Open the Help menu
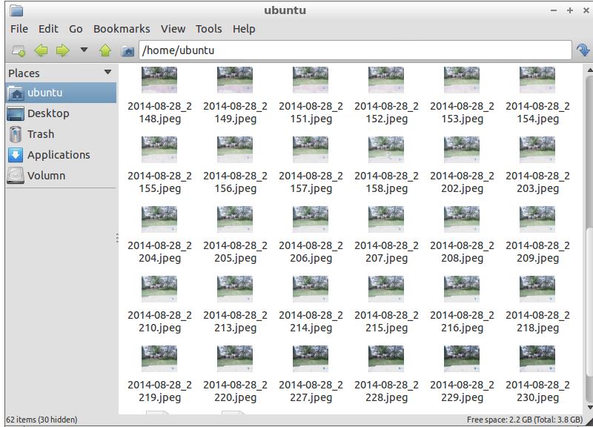Viewport: 593px width, 427px height. [244, 29]
